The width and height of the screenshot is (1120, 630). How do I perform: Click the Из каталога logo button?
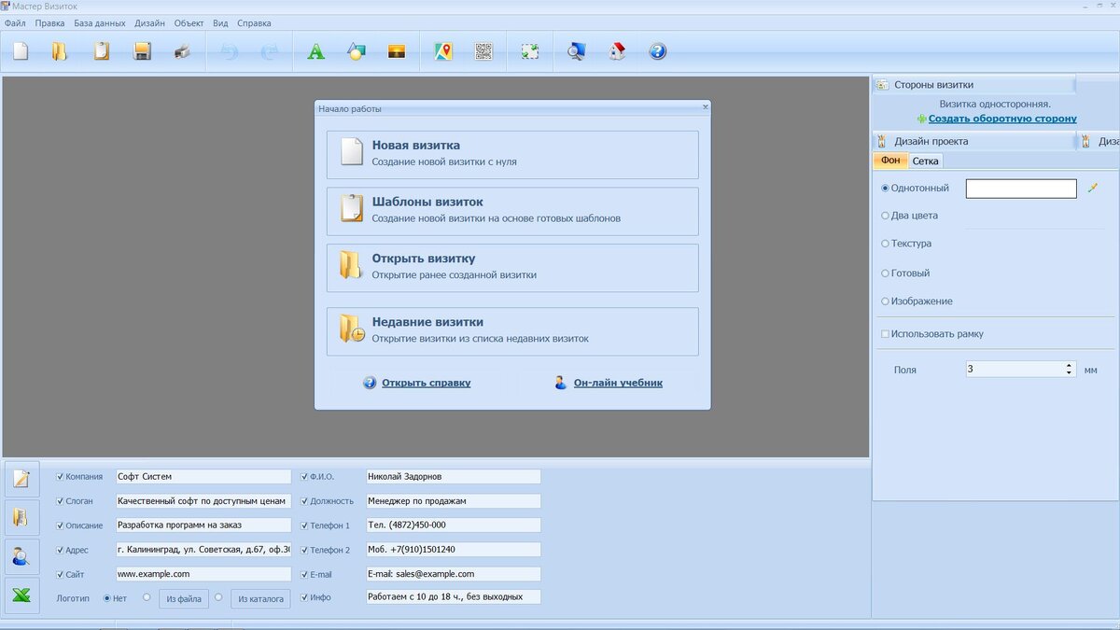tap(260, 598)
